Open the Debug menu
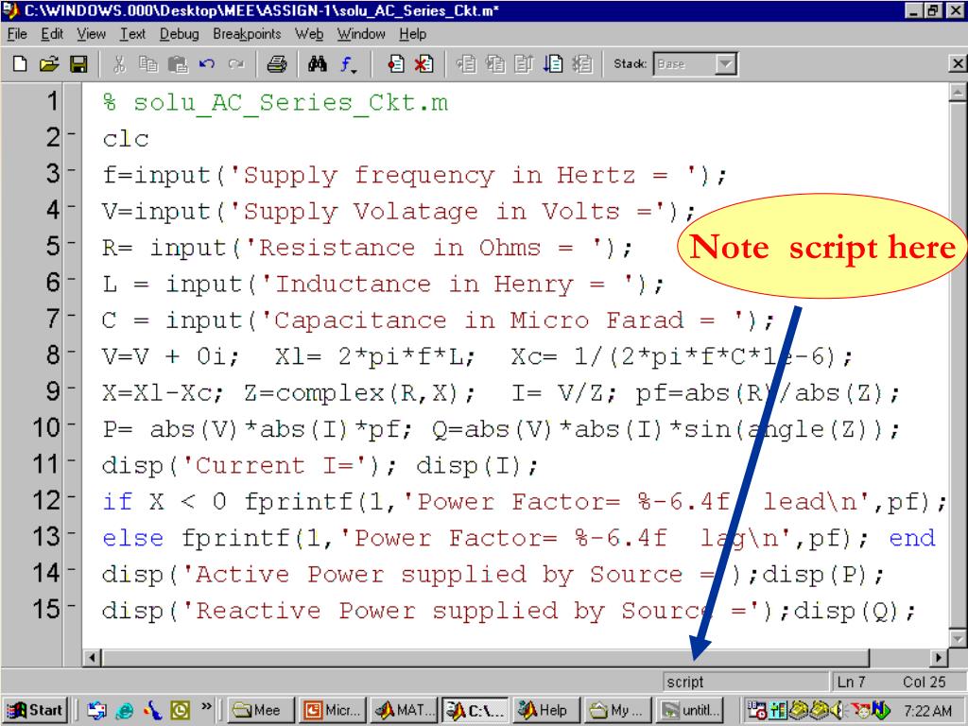968x726 pixels. [x=179, y=35]
